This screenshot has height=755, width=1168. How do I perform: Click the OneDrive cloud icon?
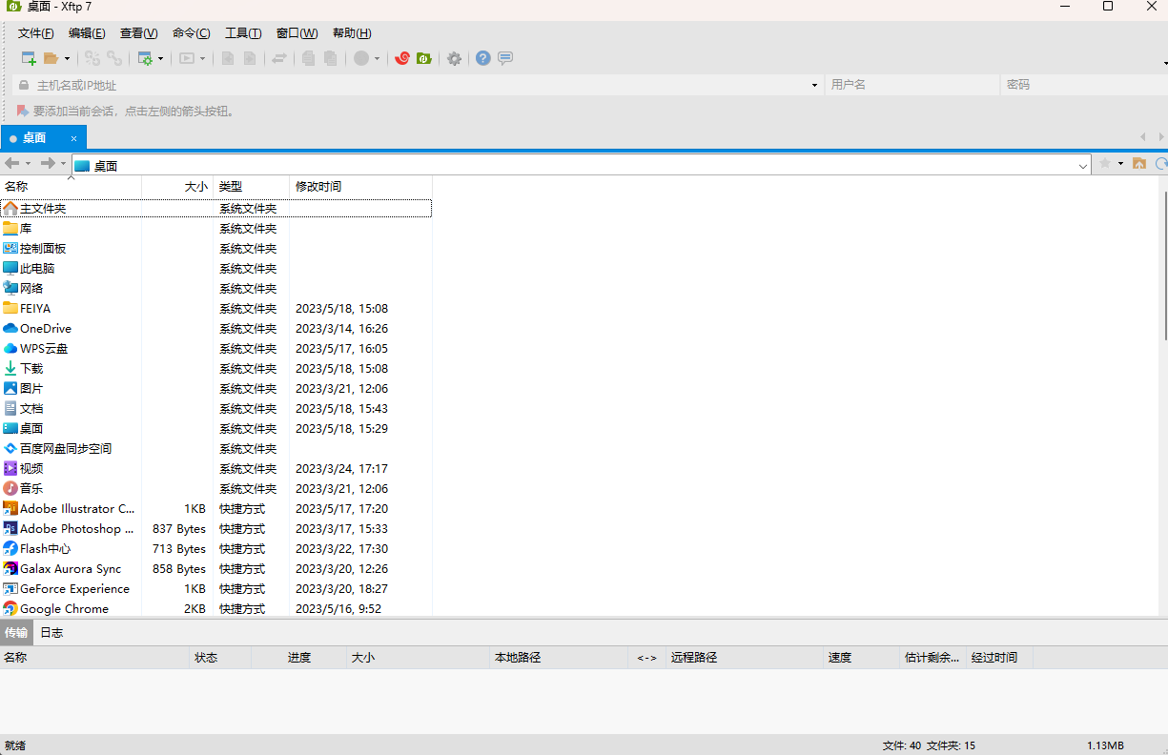[x=10, y=328]
